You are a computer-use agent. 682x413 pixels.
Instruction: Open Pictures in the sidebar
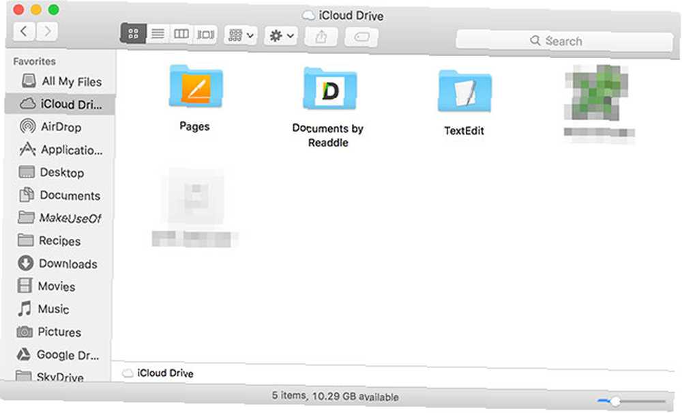pyautogui.click(x=61, y=332)
